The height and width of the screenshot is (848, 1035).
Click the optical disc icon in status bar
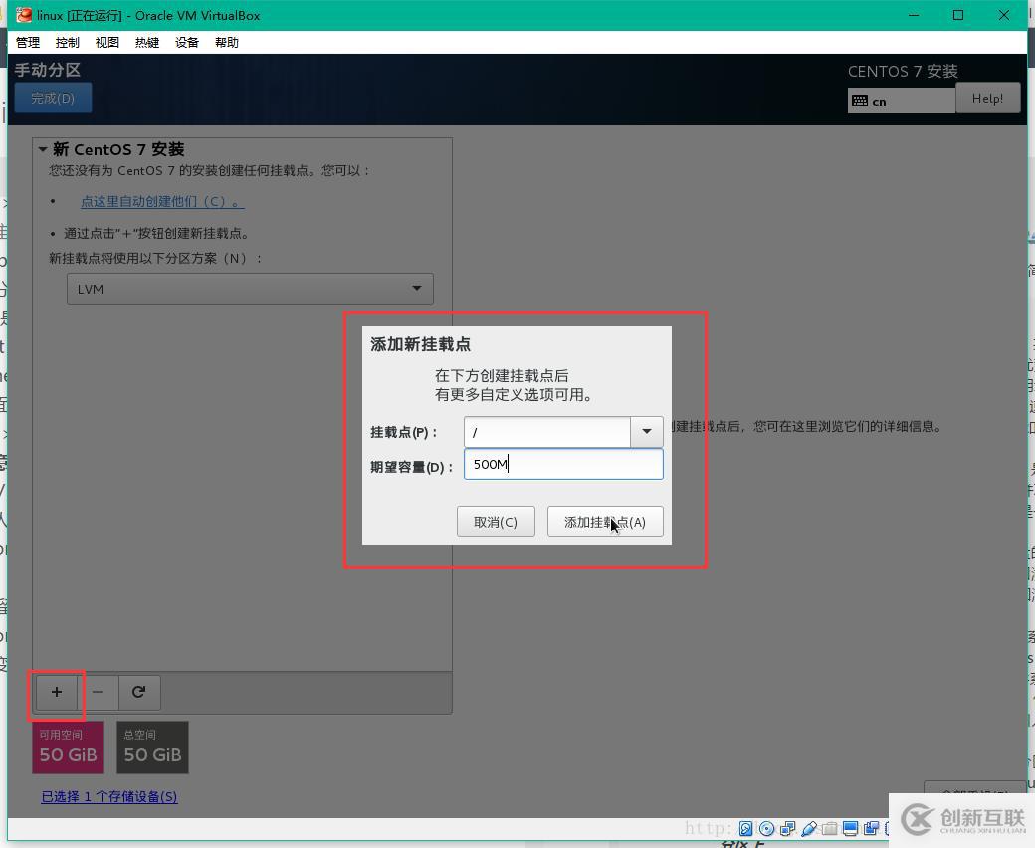[x=767, y=828]
